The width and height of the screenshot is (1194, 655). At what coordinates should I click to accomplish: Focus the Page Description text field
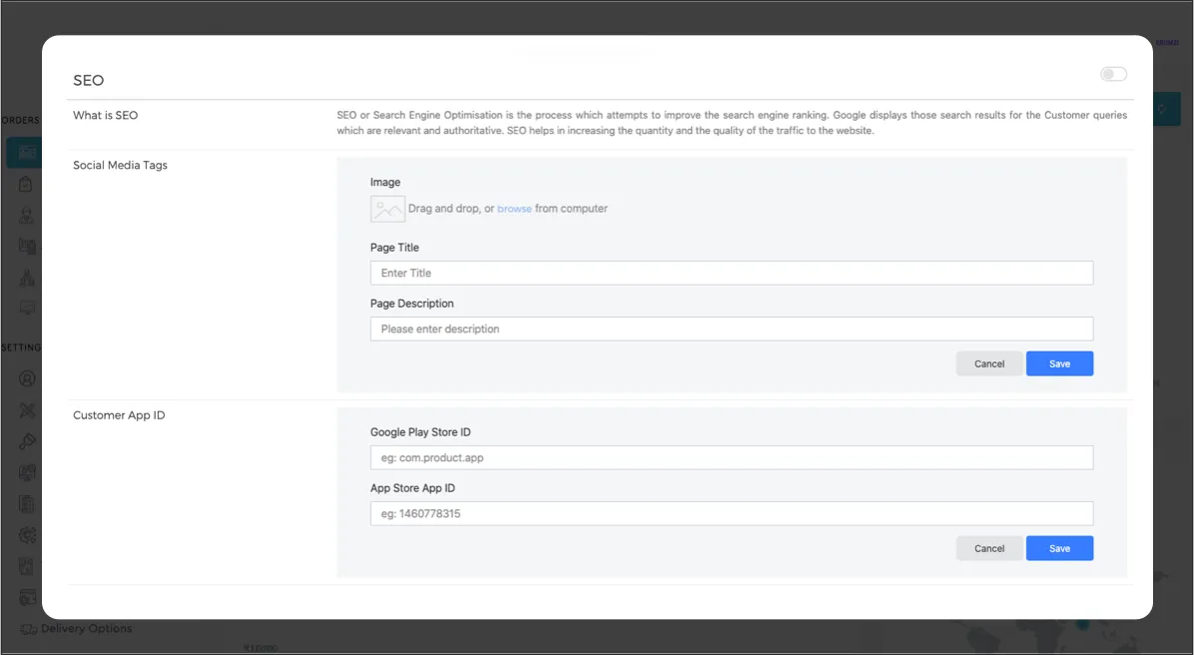[x=731, y=328]
